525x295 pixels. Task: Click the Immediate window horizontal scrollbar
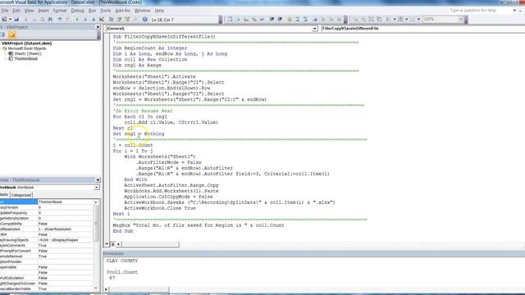(x=139, y=289)
